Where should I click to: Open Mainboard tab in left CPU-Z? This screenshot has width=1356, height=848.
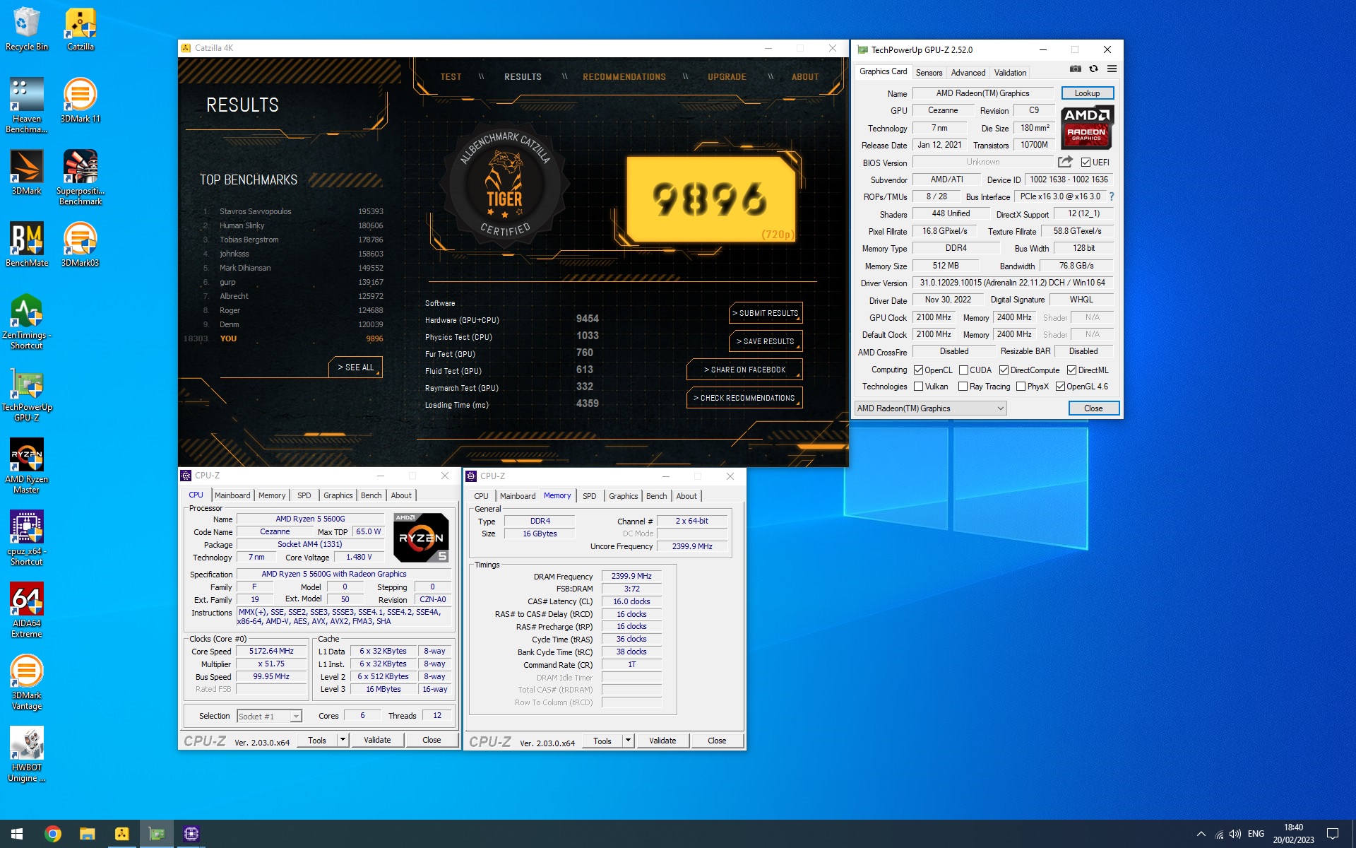click(232, 495)
